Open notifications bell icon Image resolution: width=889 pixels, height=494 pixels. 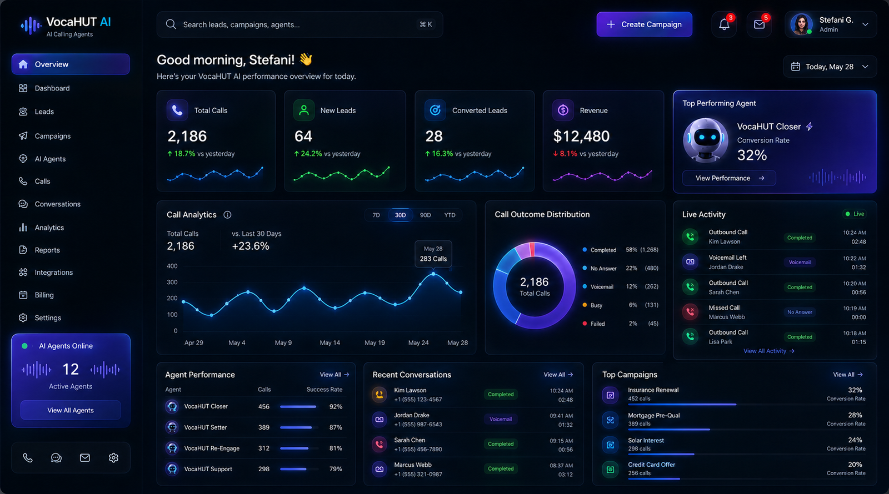(724, 24)
